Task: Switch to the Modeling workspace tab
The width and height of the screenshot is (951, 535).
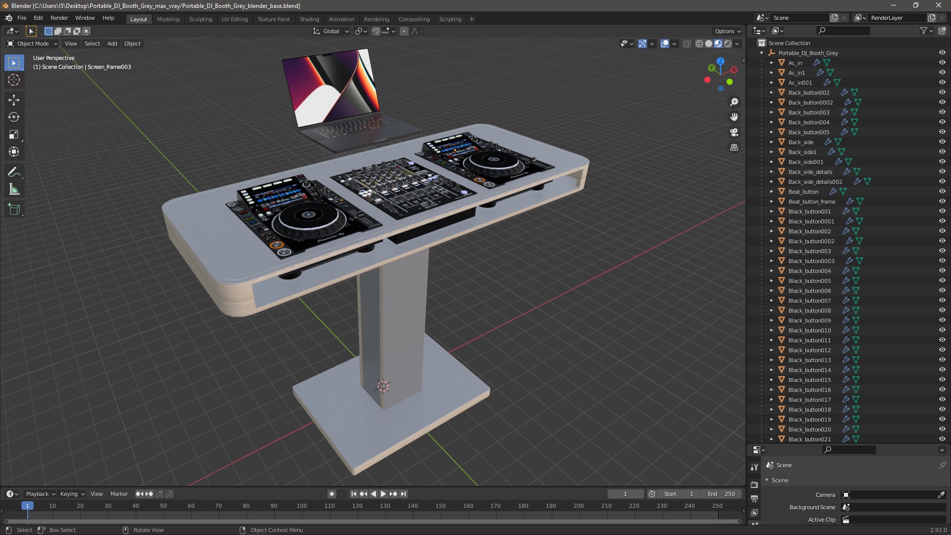Action: click(168, 19)
